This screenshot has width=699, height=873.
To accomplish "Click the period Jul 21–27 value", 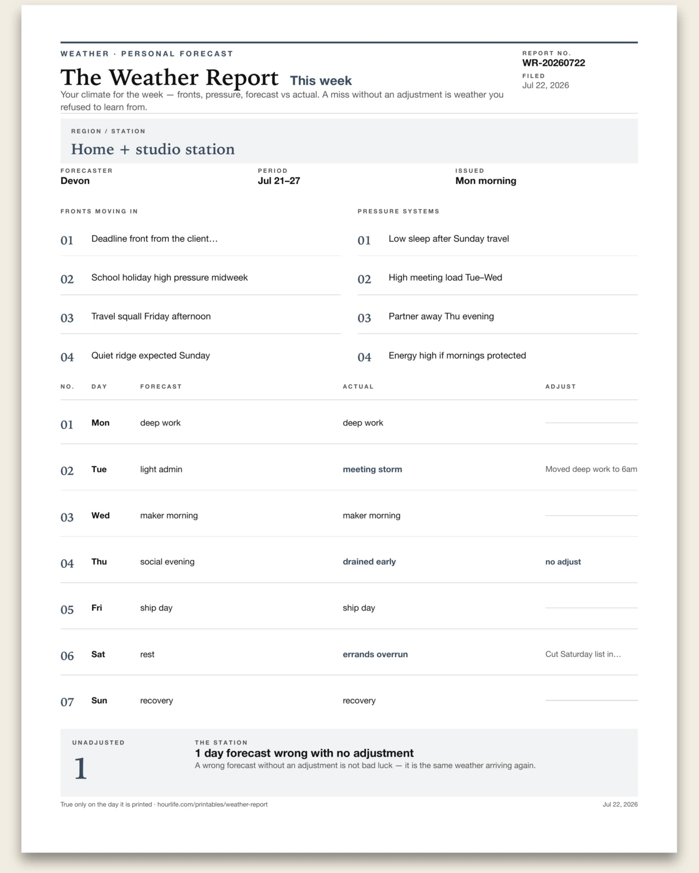I will 279,181.
